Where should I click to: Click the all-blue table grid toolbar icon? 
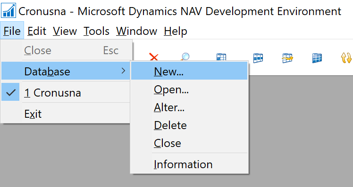pyautogui.click(x=317, y=58)
